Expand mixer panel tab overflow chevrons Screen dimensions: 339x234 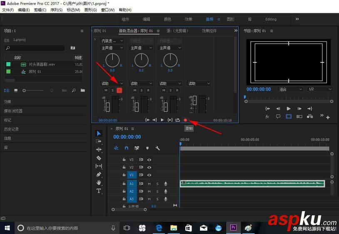coord(236,31)
